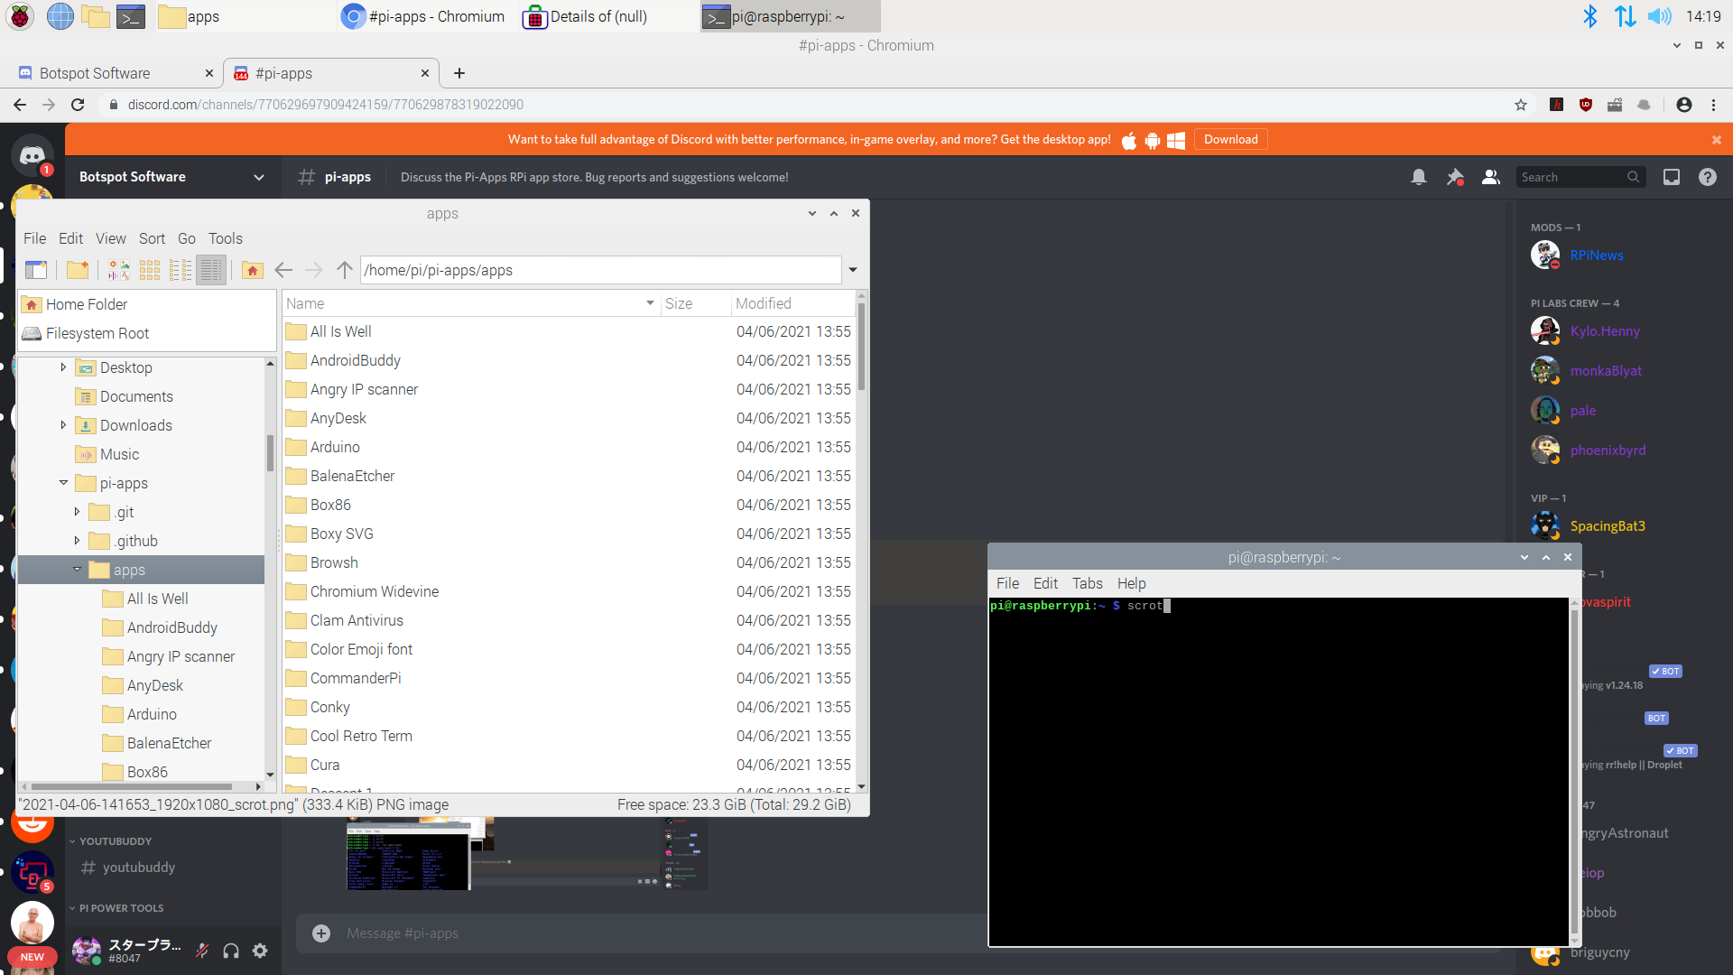
Task: Go back in file manager
Action: click(x=283, y=270)
